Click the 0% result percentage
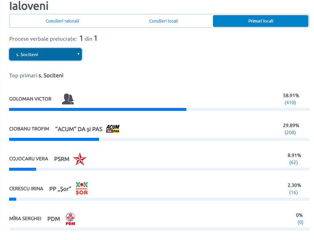Screen dimensions: 314x240 [x=300, y=215]
